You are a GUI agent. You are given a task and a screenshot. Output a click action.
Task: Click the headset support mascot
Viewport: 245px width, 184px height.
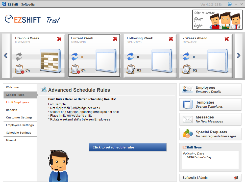[58, 166]
